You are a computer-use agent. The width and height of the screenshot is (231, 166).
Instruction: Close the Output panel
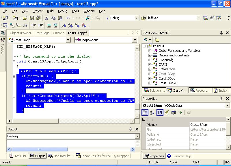137,129
